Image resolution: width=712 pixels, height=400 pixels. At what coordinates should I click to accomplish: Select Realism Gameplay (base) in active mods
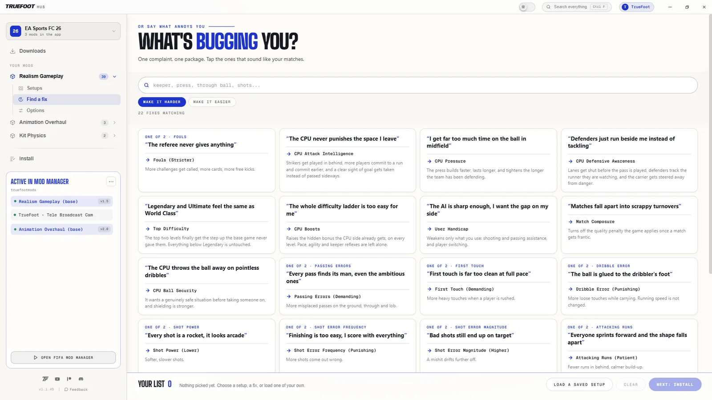(x=62, y=202)
